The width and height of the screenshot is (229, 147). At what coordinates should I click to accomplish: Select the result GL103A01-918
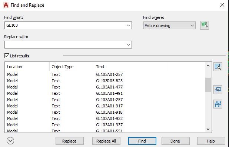(x=109, y=112)
